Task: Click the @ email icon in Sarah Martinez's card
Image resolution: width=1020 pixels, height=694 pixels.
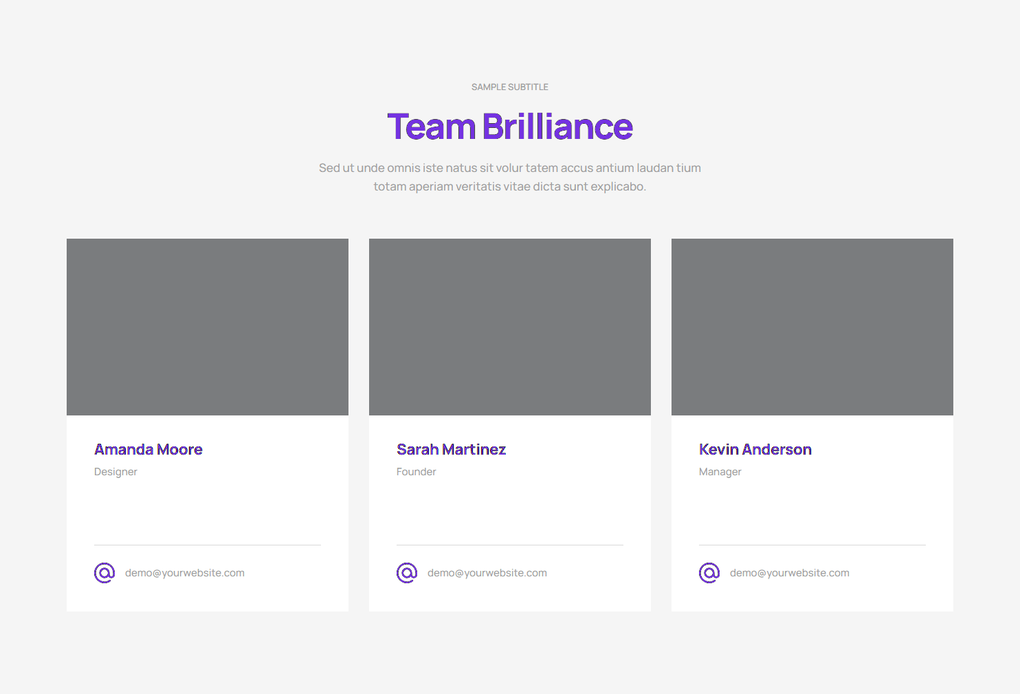Action: pyautogui.click(x=407, y=572)
